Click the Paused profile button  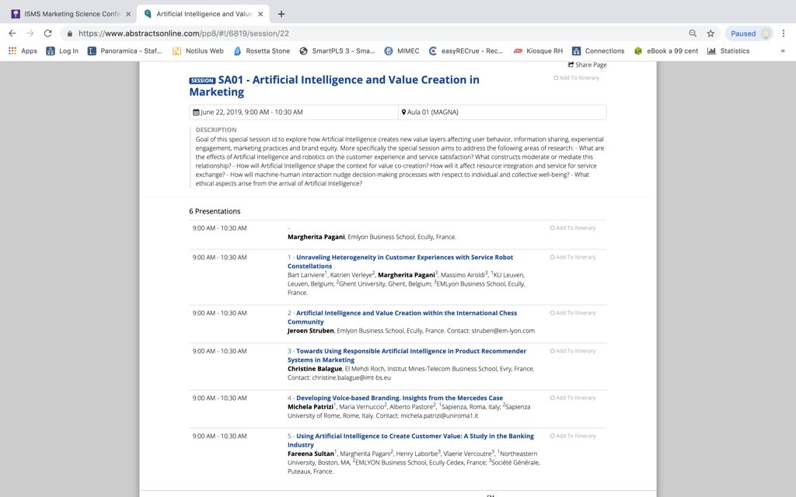(750, 33)
